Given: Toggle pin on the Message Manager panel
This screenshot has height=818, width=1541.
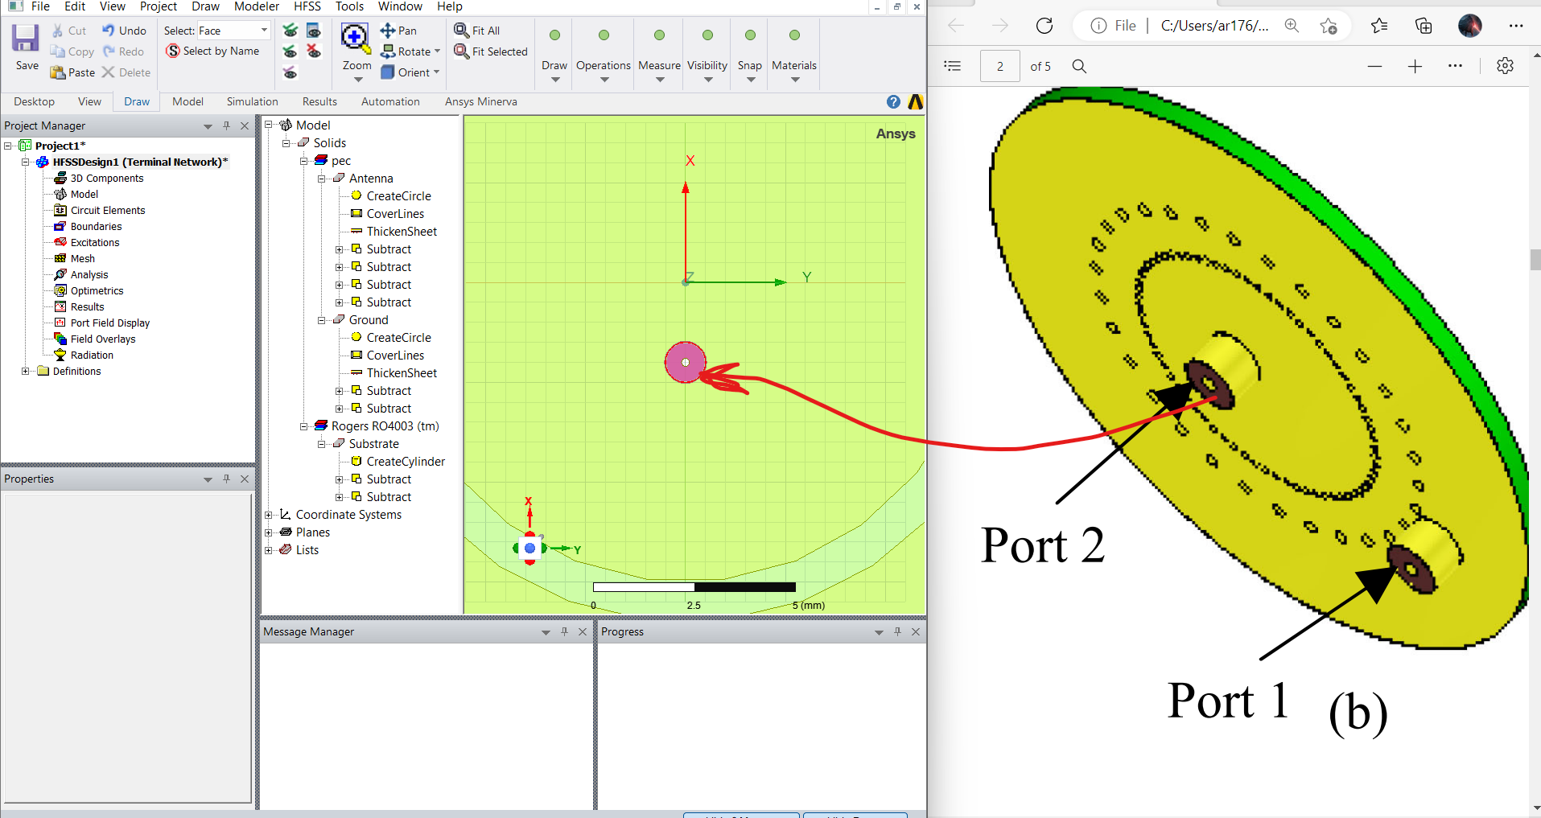Looking at the screenshot, I should tap(564, 632).
